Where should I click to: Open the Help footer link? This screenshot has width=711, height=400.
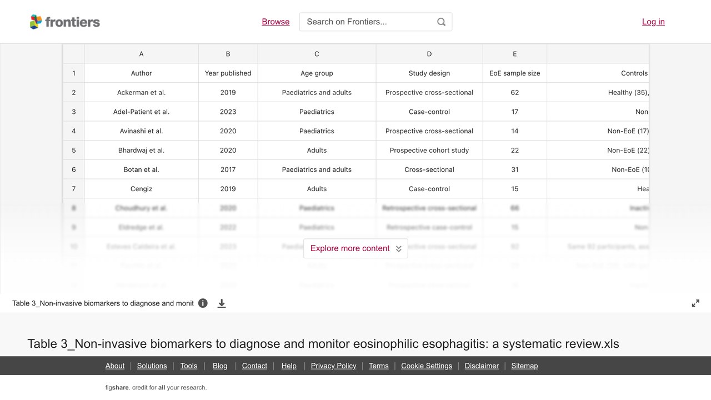[x=289, y=366]
